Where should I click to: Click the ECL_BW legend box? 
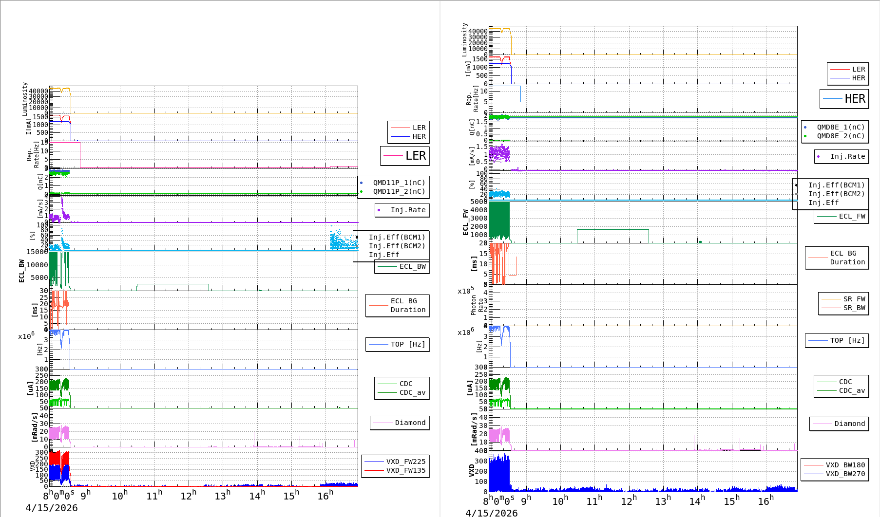pyautogui.click(x=402, y=267)
